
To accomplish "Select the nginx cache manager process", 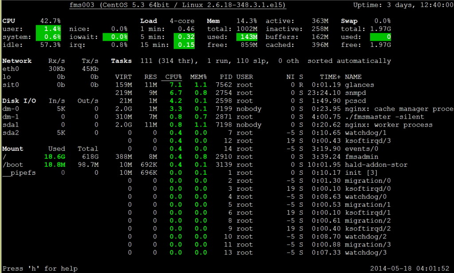I will (x=399, y=109).
